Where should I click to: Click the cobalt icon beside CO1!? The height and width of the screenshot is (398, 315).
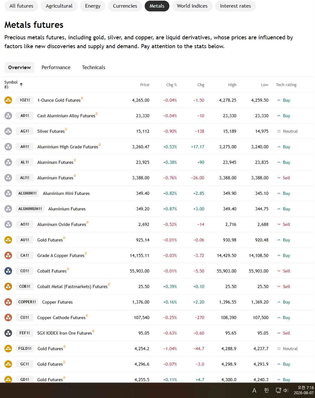[8, 271]
